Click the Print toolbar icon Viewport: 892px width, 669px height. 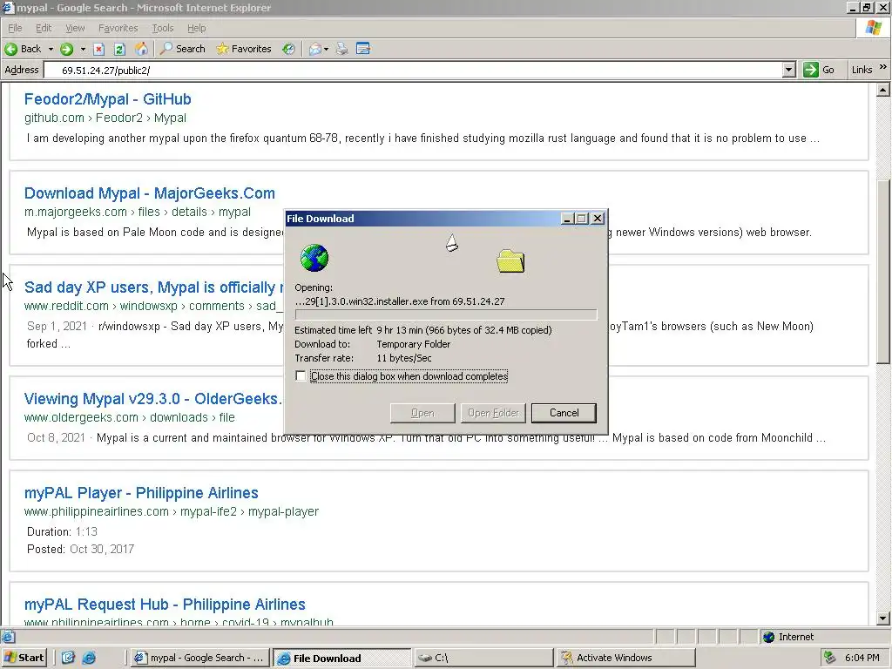[x=341, y=49]
